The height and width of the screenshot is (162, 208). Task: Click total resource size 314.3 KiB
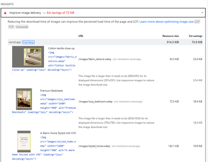coord(173,42)
